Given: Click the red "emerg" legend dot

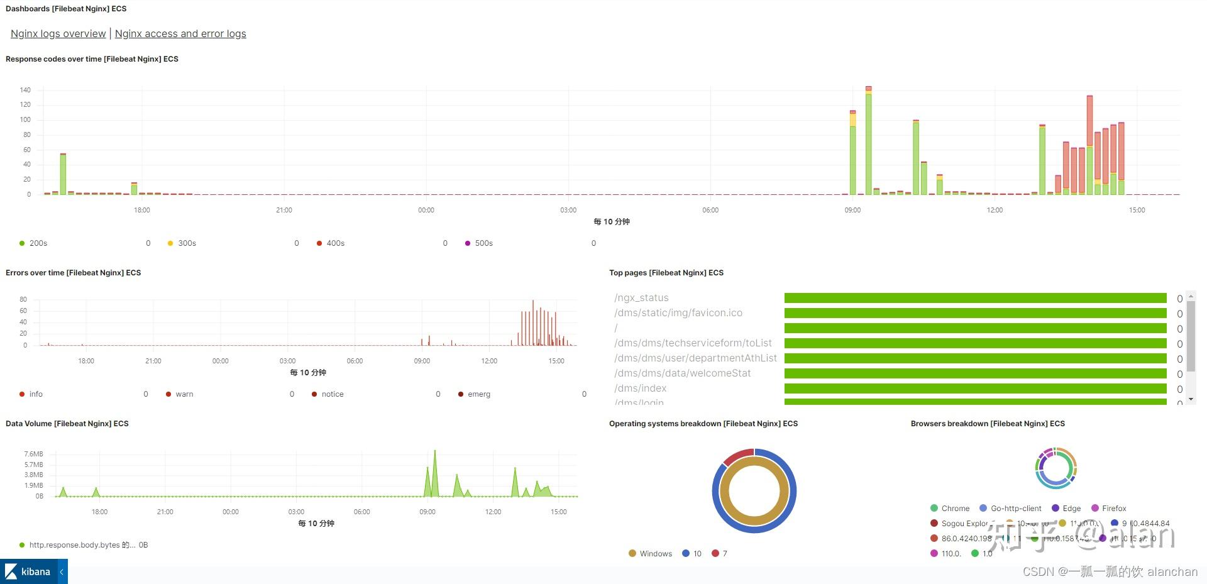Looking at the screenshot, I should 460,394.
